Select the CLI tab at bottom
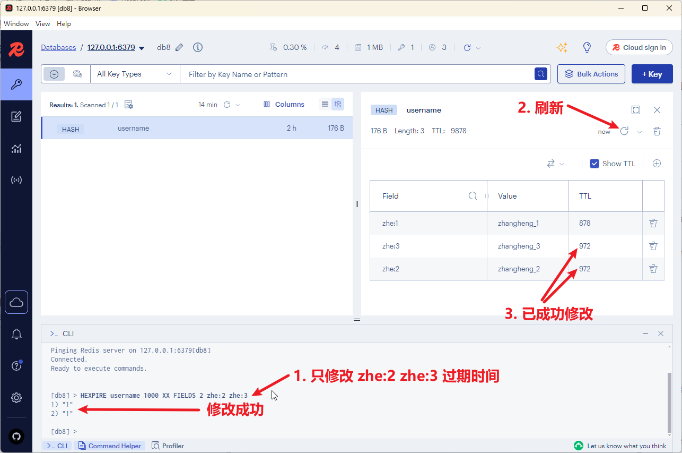The height and width of the screenshot is (453, 682). pos(57,446)
